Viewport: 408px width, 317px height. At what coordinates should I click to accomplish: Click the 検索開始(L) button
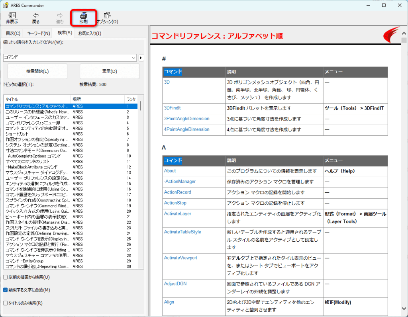37,71
